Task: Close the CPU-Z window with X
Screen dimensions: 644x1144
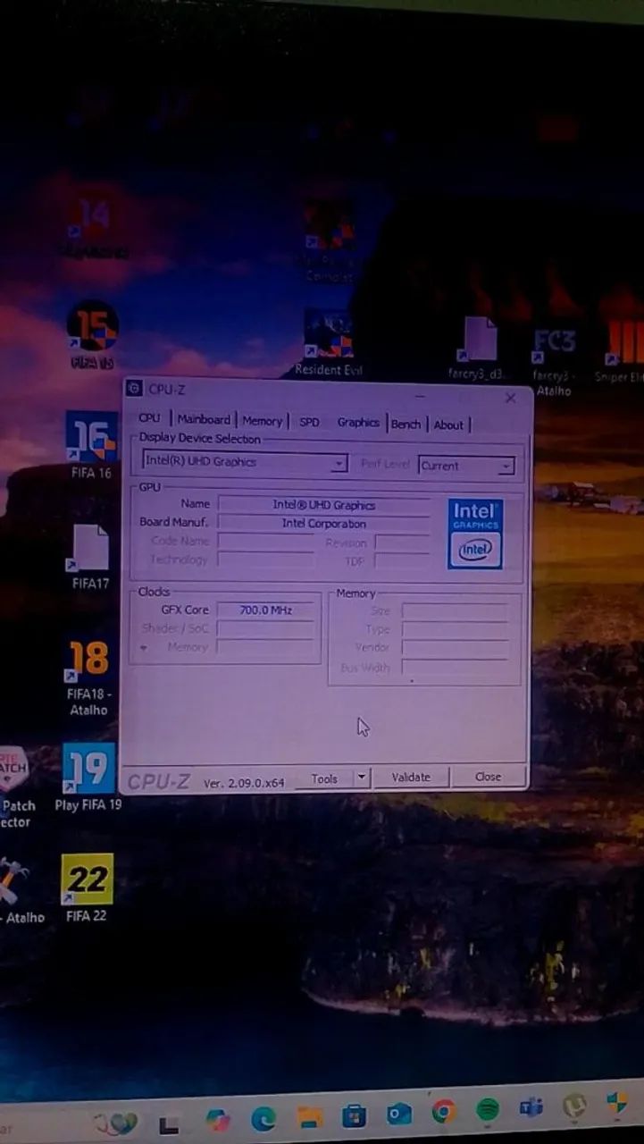Action: [x=510, y=398]
